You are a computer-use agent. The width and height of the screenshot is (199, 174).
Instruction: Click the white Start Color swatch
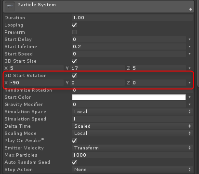click(129, 97)
